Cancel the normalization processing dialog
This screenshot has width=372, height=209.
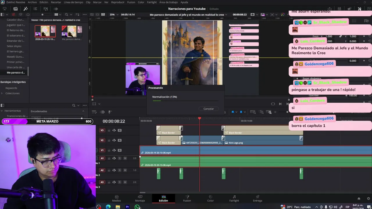[x=209, y=109]
